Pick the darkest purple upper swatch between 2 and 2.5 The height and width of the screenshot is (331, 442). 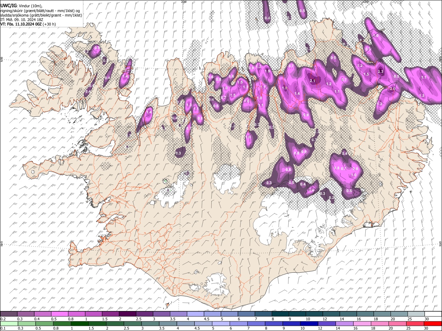[x=127, y=314]
